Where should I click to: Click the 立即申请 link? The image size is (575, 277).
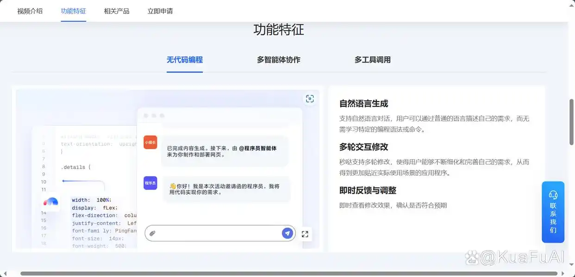tap(160, 11)
